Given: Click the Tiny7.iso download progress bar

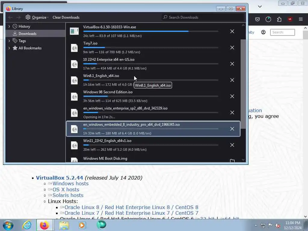Looking at the screenshot, I should [x=151, y=48].
